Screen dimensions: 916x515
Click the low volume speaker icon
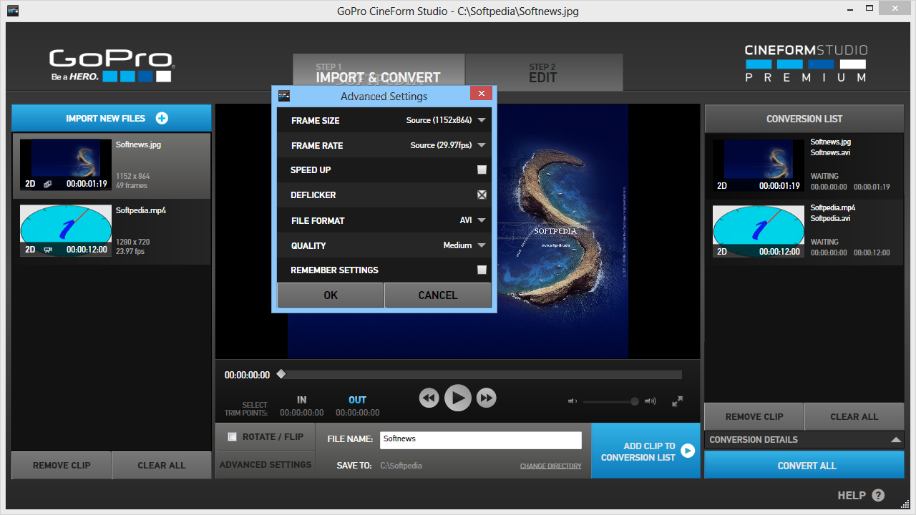(572, 401)
